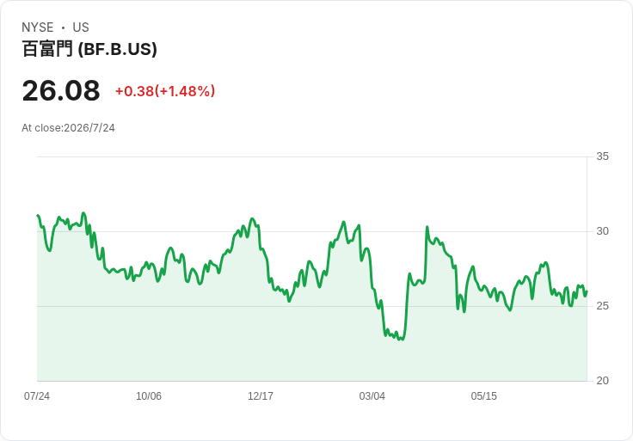Viewport: 633px width, 441px height.
Task: Click the lowest trough of the green price line
Action: [x=402, y=340]
